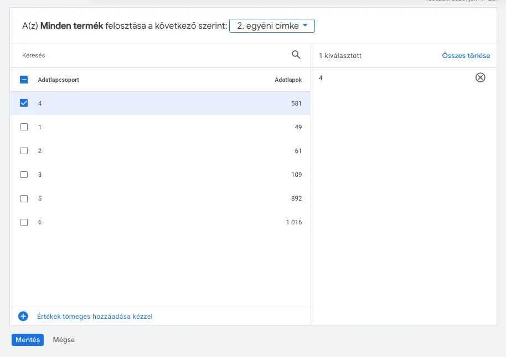This screenshot has width=506, height=357.
Task: Uncheck the checkbox for group 4
Action: pyautogui.click(x=24, y=103)
